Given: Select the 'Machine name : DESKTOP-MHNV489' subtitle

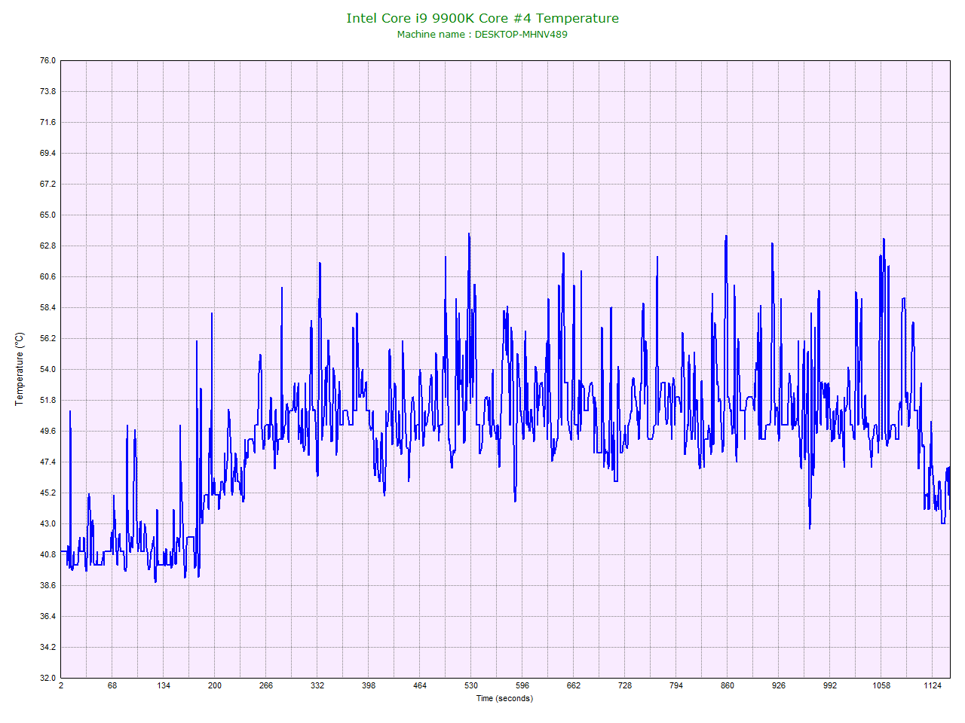Looking at the screenshot, I should point(482,35).
